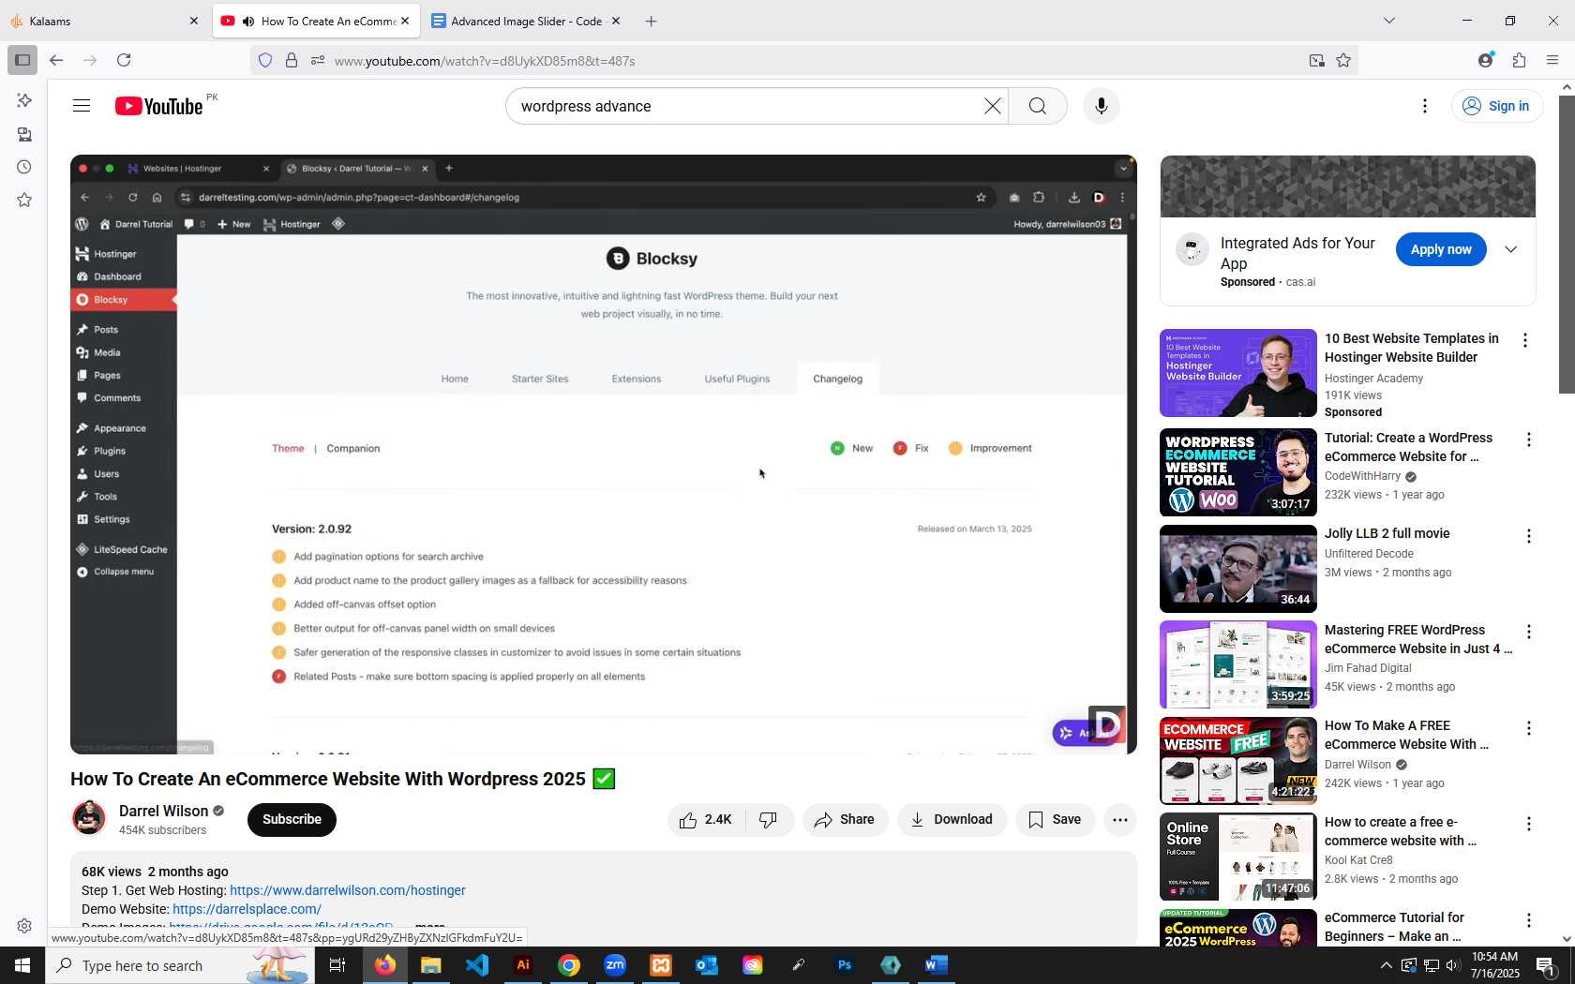This screenshot has width=1575, height=984.
Task: Open options for 10 Best Website Templates video
Action: pos(1525,340)
